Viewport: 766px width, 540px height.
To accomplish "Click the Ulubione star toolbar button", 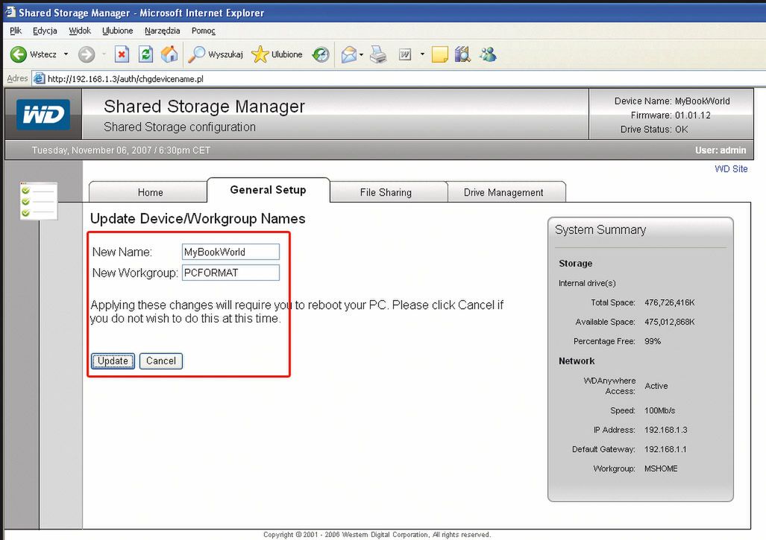I will 277,54.
